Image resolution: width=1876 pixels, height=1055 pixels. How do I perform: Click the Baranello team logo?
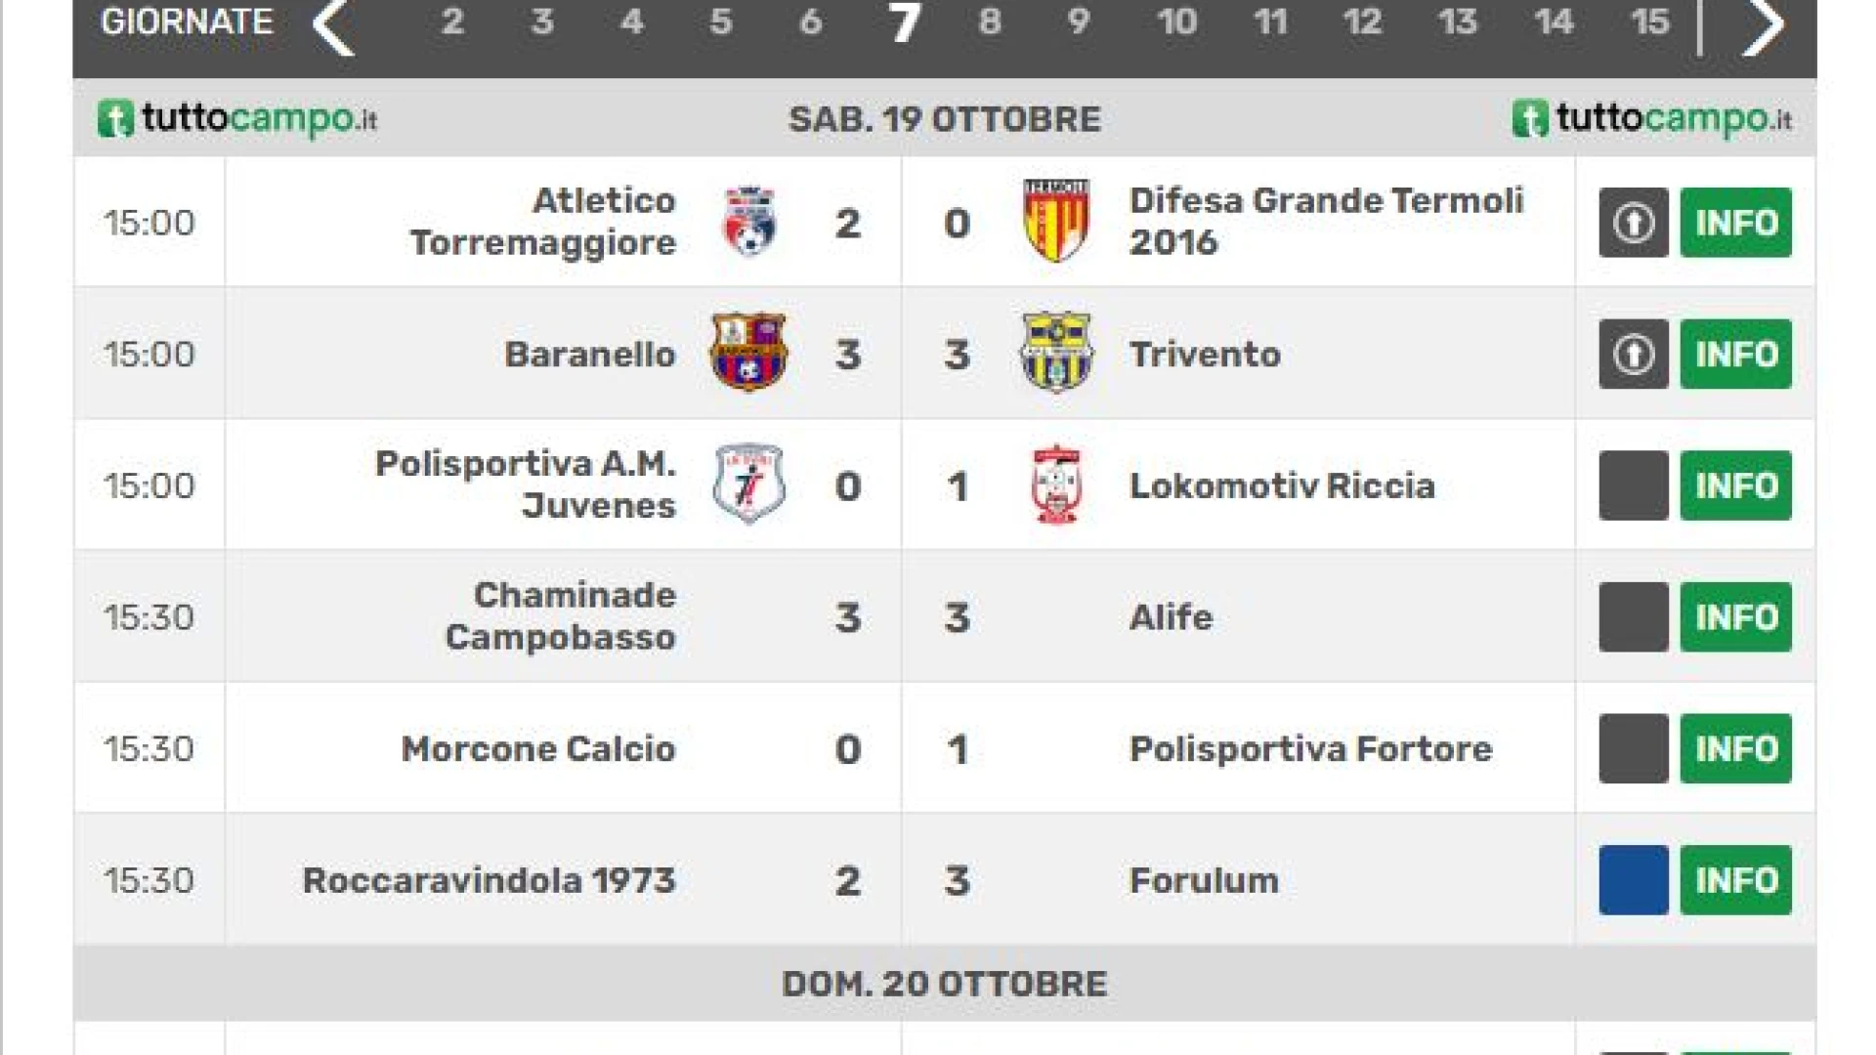[x=748, y=353]
